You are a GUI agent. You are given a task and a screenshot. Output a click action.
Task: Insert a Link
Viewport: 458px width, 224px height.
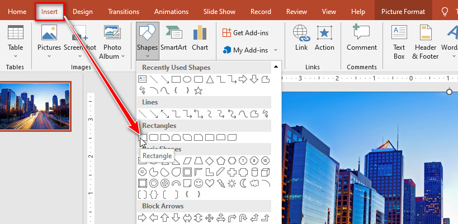[301, 38]
